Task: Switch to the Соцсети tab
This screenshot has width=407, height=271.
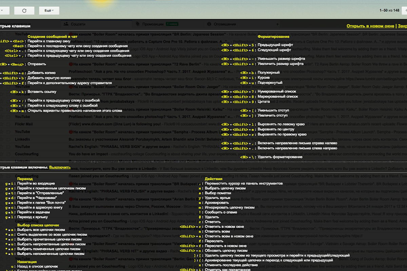Action: 78,24
